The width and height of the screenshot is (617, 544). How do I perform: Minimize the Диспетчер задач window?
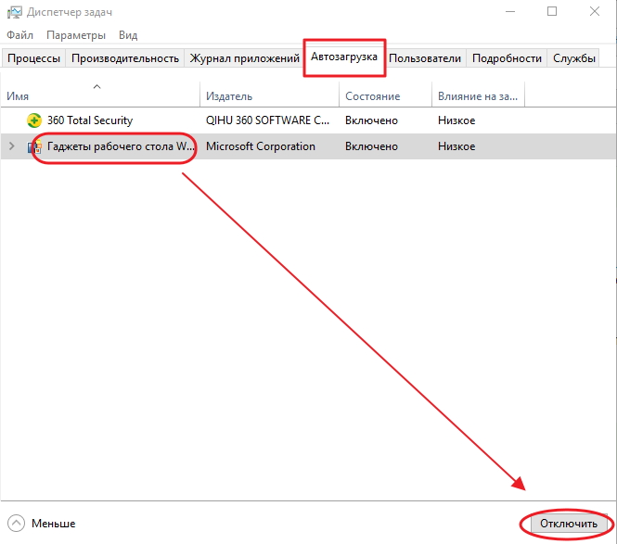click(510, 11)
